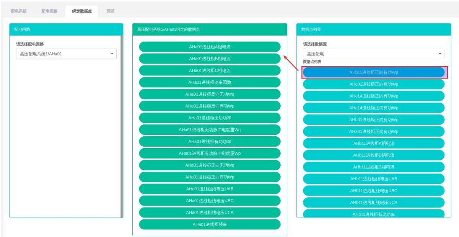Open the 请选择数据源 dropdown
This screenshot has height=237, width=459.
(373, 54)
